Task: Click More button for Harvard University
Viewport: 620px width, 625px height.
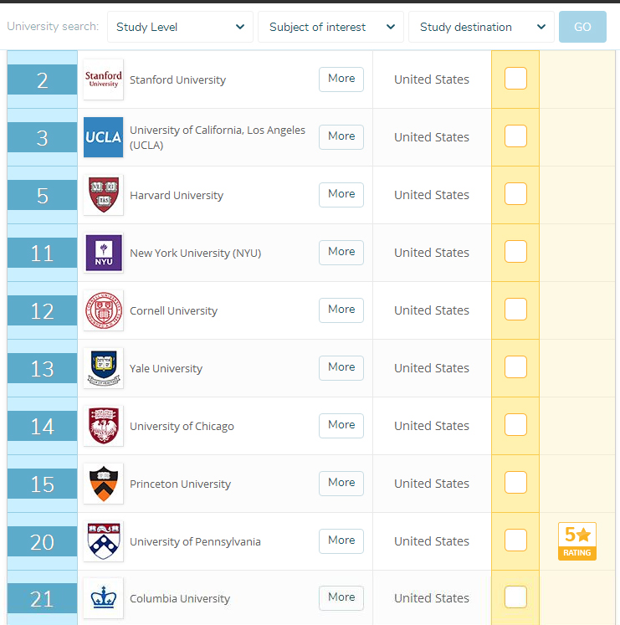Action: coord(341,194)
